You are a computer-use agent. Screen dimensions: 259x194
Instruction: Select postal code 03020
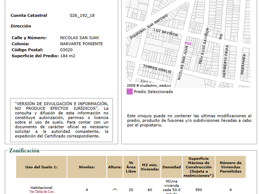point(66,50)
